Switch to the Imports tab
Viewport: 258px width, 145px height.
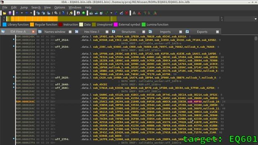(165, 32)
